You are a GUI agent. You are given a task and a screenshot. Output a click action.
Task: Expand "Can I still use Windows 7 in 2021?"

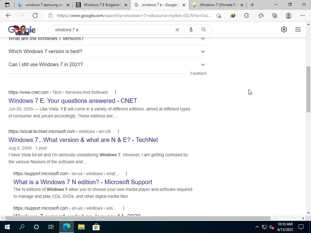(x=108, y=65)
